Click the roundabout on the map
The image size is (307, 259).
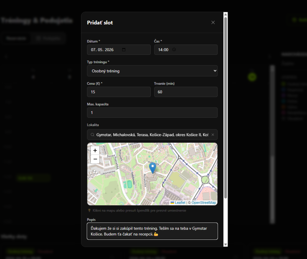(x=205, y=180)
